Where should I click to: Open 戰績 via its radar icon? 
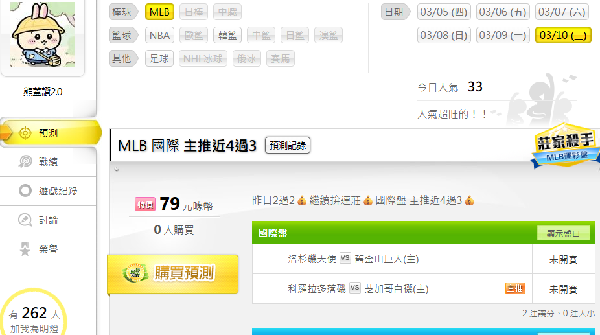click(x=25, y=161)
